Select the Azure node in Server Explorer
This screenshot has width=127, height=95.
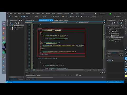tap(19, 25)
